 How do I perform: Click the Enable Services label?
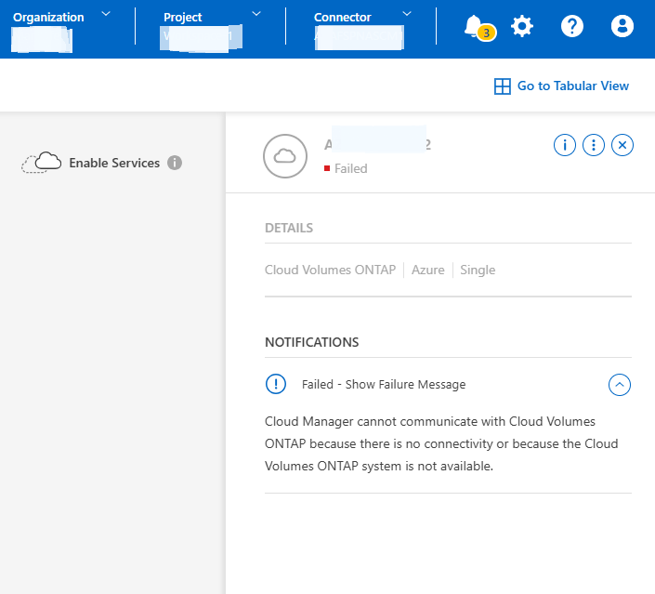tap(114, 163)
